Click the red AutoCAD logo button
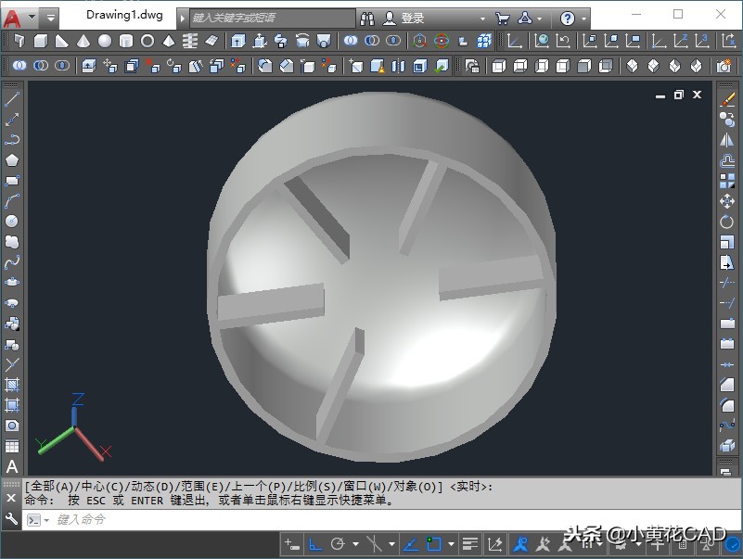This screenshot has width=743, height=559. point(12,15)
